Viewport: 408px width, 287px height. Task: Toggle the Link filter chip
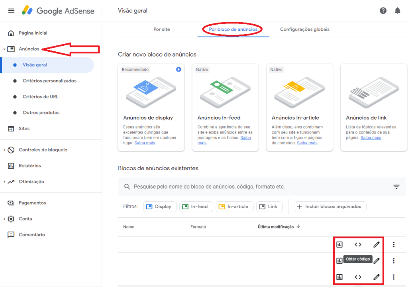[x=269, y=206]
